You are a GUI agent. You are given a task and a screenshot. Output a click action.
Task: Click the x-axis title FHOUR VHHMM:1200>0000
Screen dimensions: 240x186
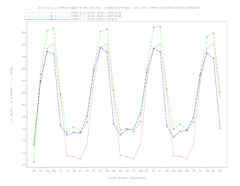coord(126,178)
